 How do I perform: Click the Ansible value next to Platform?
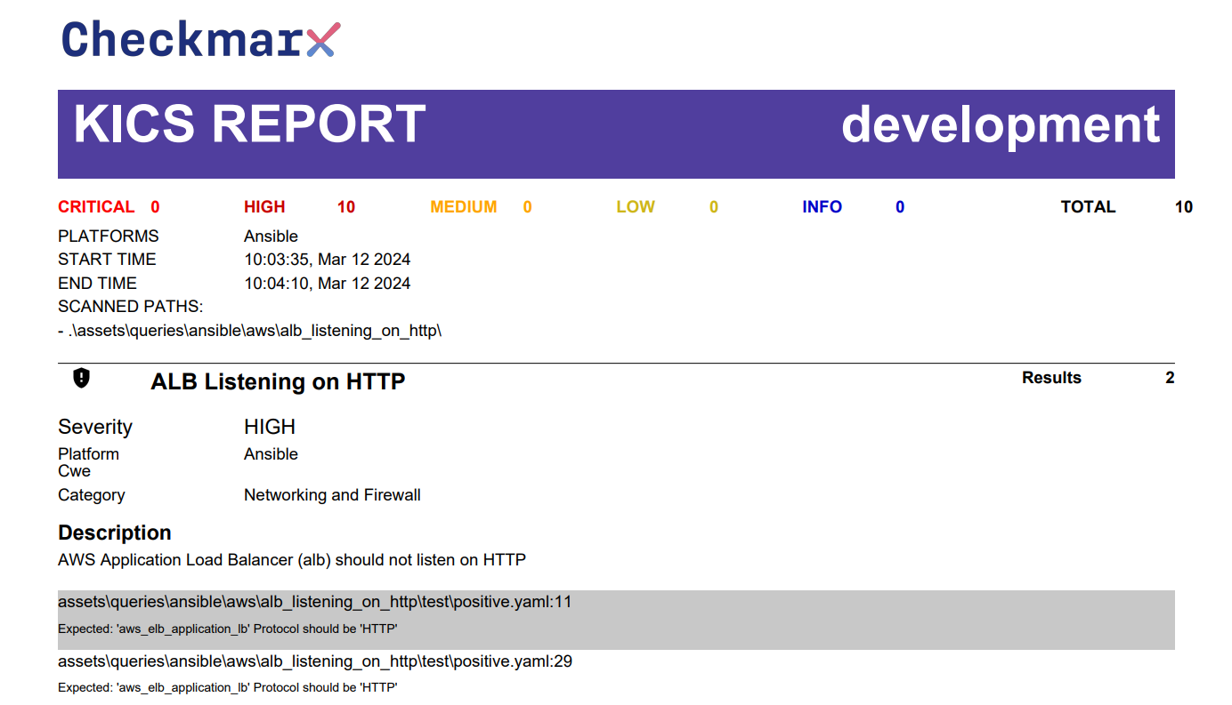point(271,454)
